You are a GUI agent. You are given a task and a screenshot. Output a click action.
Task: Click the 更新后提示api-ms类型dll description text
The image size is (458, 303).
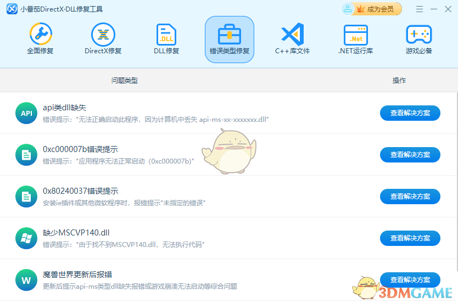tap(140, 287)
